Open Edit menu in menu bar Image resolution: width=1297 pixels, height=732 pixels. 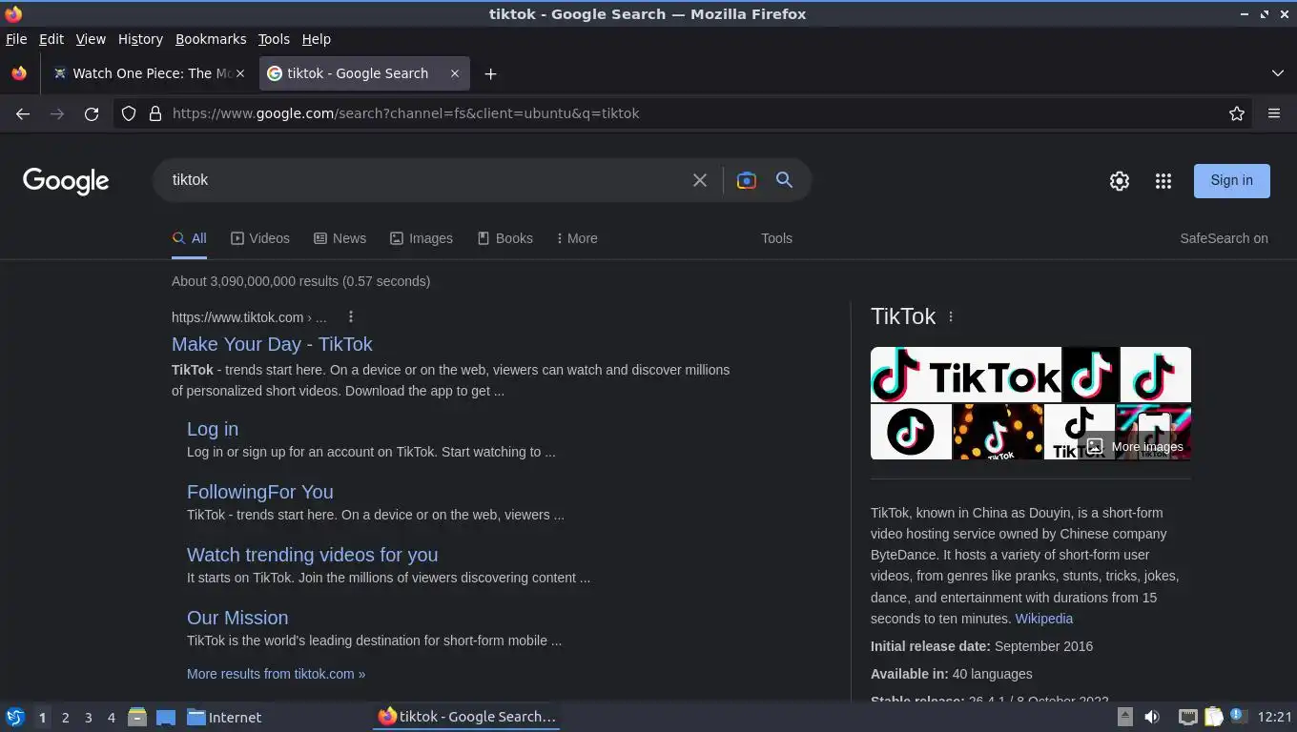tap(51, 39)
